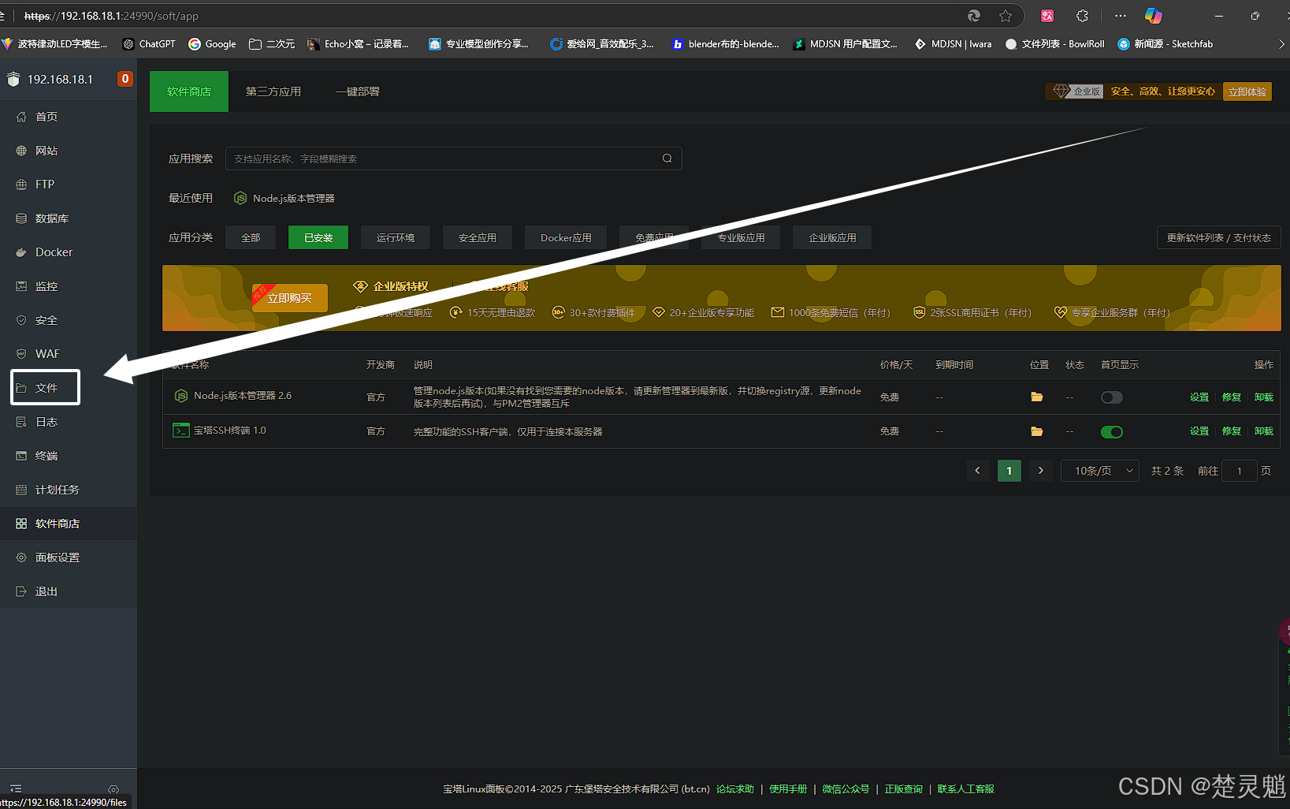Filter by 运行环境 category
The image size is (1290, 809).
pyautogui.click(x=396, y=237)
